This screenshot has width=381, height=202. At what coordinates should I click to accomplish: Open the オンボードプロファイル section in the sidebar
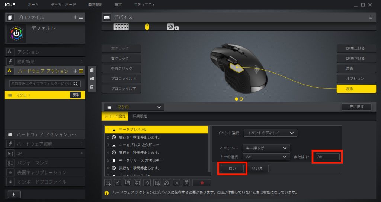[45, 182]
